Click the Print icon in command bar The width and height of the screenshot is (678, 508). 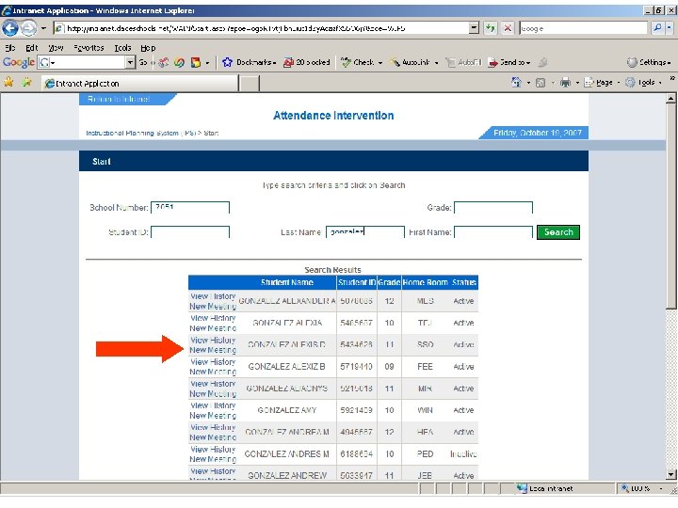pos(565,82)
